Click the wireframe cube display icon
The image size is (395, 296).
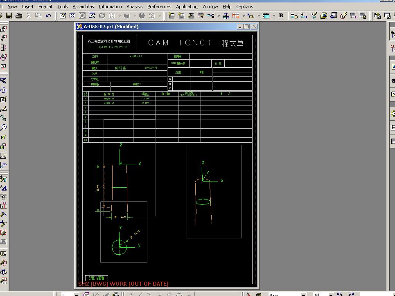click(112, 16)
